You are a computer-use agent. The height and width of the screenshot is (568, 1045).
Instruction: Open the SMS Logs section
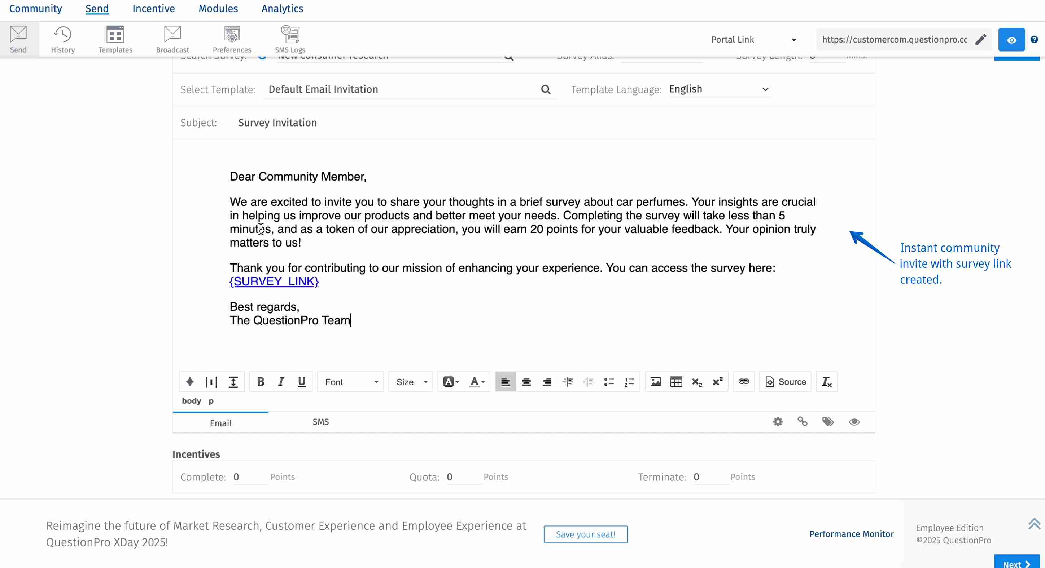tap(290, 39)
